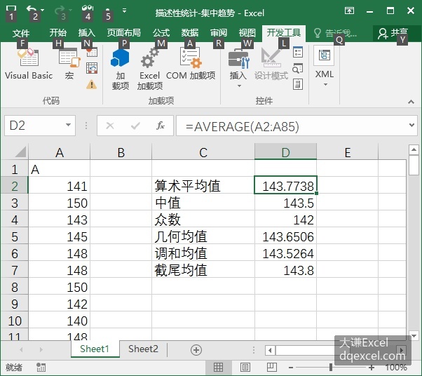Open the XML dropdown button

click(325, 67)
